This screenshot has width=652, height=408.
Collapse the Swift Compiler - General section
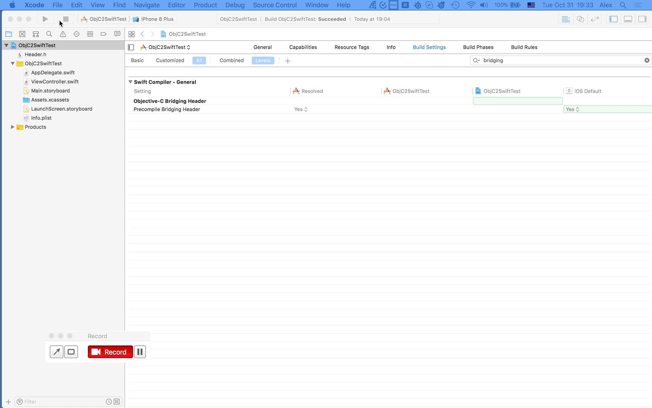[130, 82]
